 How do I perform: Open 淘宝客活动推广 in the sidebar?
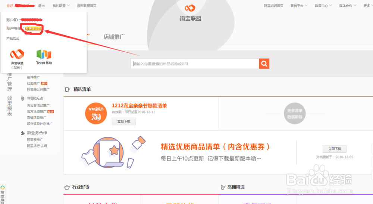point(38,106)
